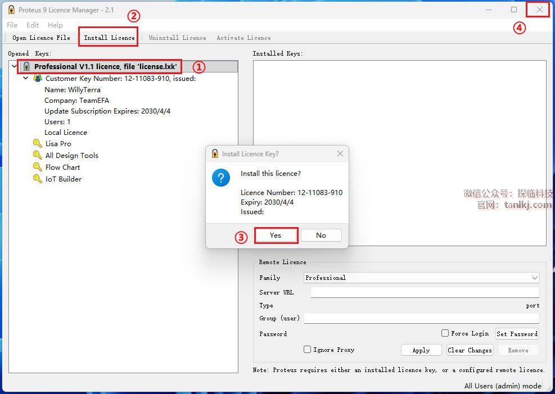The height and width of the screenshot is (394, 555).
Task: Click inside the Installed Keys list box
Action: click(x=400, y=153)
